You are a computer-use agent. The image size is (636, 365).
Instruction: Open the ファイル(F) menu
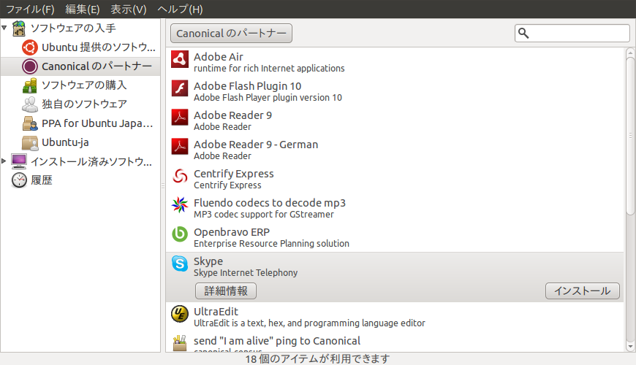30,9
